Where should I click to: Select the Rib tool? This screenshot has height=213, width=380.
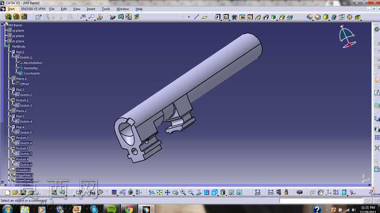(258, 17)
